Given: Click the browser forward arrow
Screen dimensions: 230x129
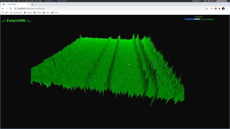Looking at the screenshot, I should click(x=6, y=9).
